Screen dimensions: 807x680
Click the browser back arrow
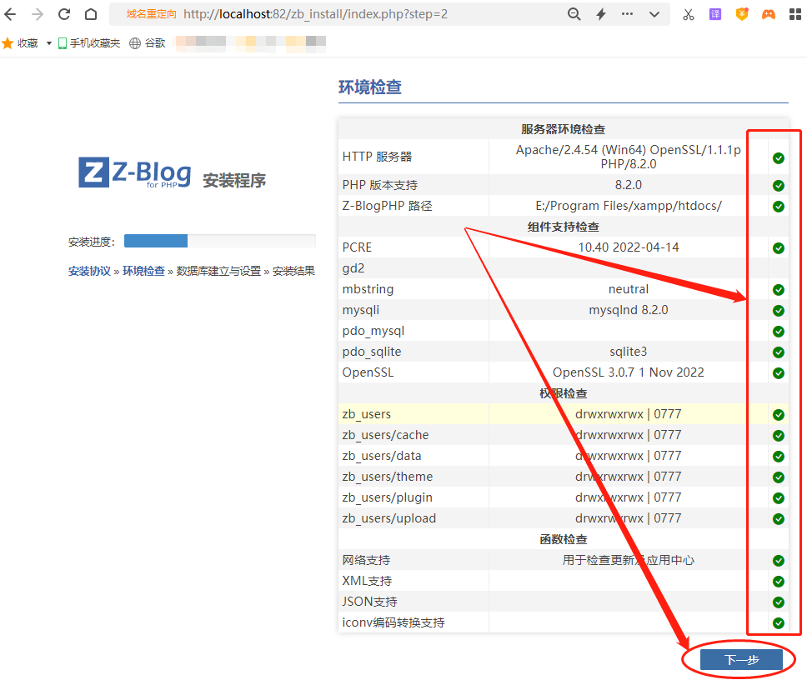click(12, 13)
